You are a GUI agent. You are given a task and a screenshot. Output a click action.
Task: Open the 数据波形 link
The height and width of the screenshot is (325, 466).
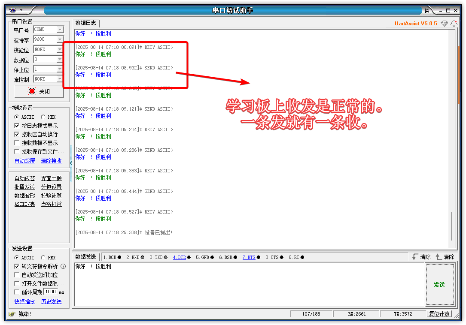(24, 196)
